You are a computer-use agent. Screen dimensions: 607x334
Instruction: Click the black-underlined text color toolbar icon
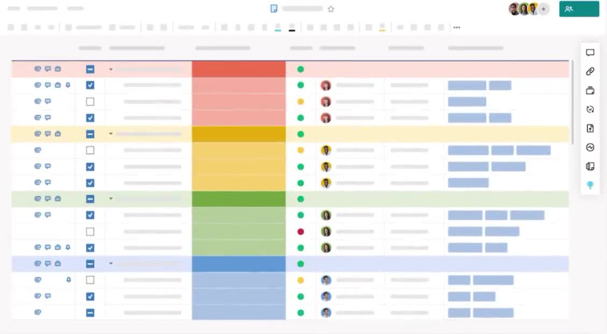292,27
